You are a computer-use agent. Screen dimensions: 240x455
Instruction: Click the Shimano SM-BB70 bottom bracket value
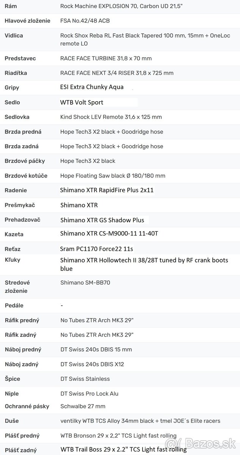coord(85,282)
